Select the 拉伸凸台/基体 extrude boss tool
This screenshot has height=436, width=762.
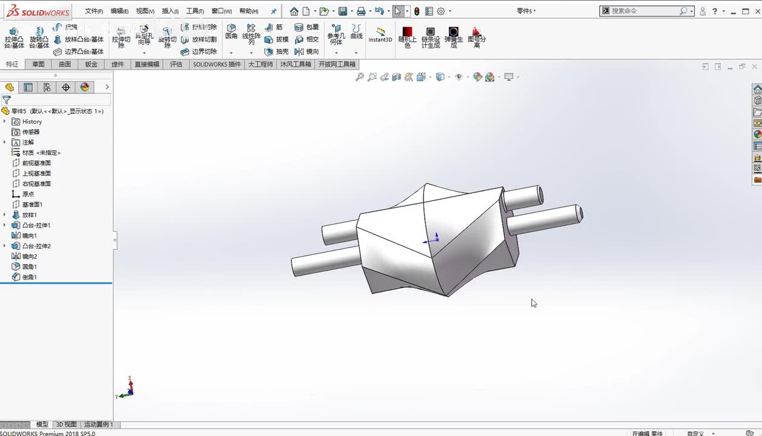pyautogui.click(x=14, y=38)
